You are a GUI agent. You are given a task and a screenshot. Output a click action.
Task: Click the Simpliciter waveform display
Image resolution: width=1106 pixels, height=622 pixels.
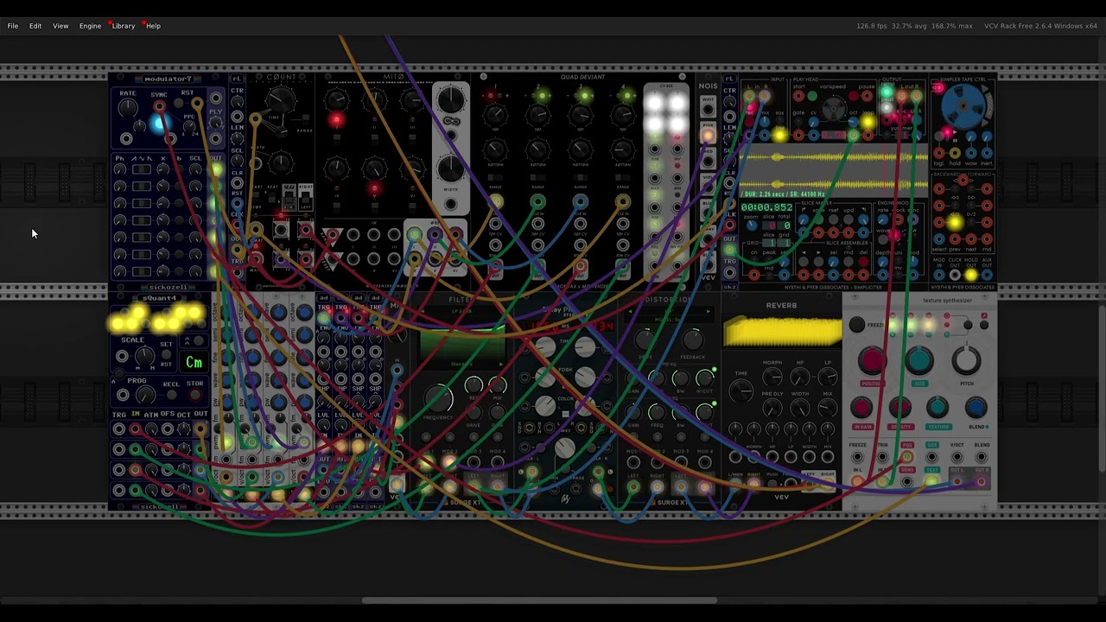click(x=834, y=170)
